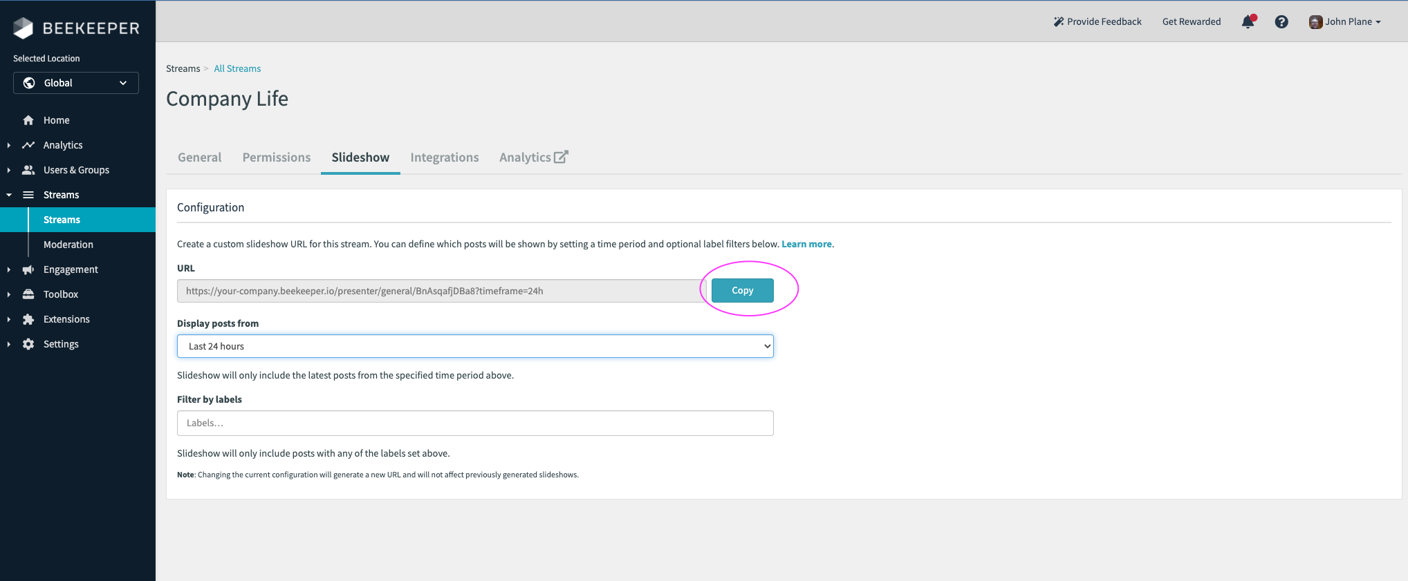The width and height of the screenshot is (1408, 581).
Task: Click the notification bell icon
Action: point(1248,22)
